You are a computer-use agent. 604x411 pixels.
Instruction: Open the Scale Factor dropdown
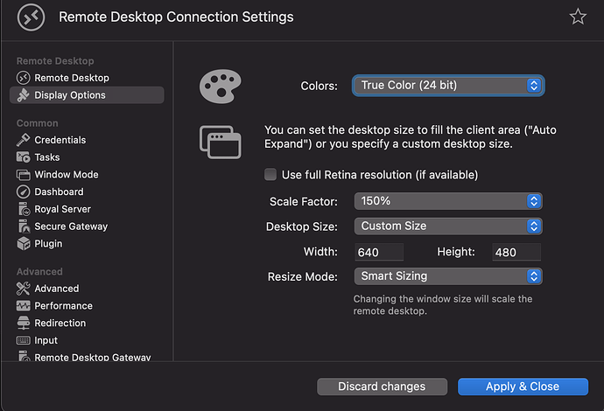pyautogui.click(x=447, y=201)
